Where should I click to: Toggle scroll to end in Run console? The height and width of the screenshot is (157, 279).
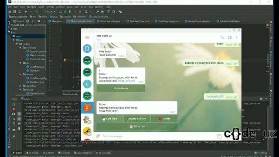point(19,119)
